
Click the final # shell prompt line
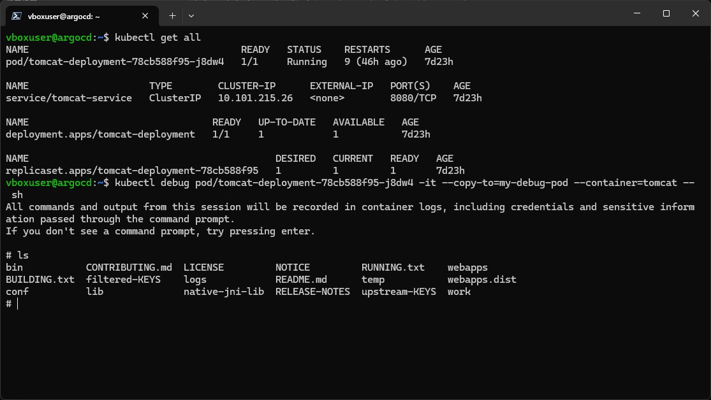tap(11, 304)
